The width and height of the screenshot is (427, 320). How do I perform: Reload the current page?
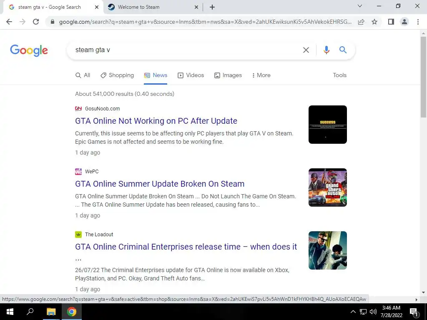tap(36, 22)
